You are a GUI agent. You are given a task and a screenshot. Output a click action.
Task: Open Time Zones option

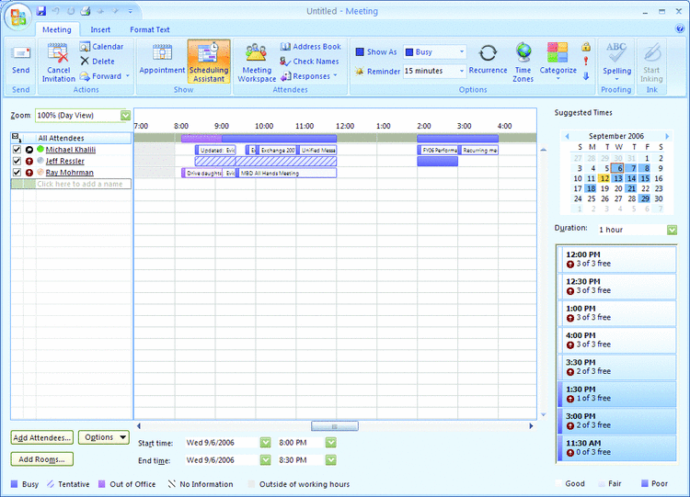click(x=523, y=61)
